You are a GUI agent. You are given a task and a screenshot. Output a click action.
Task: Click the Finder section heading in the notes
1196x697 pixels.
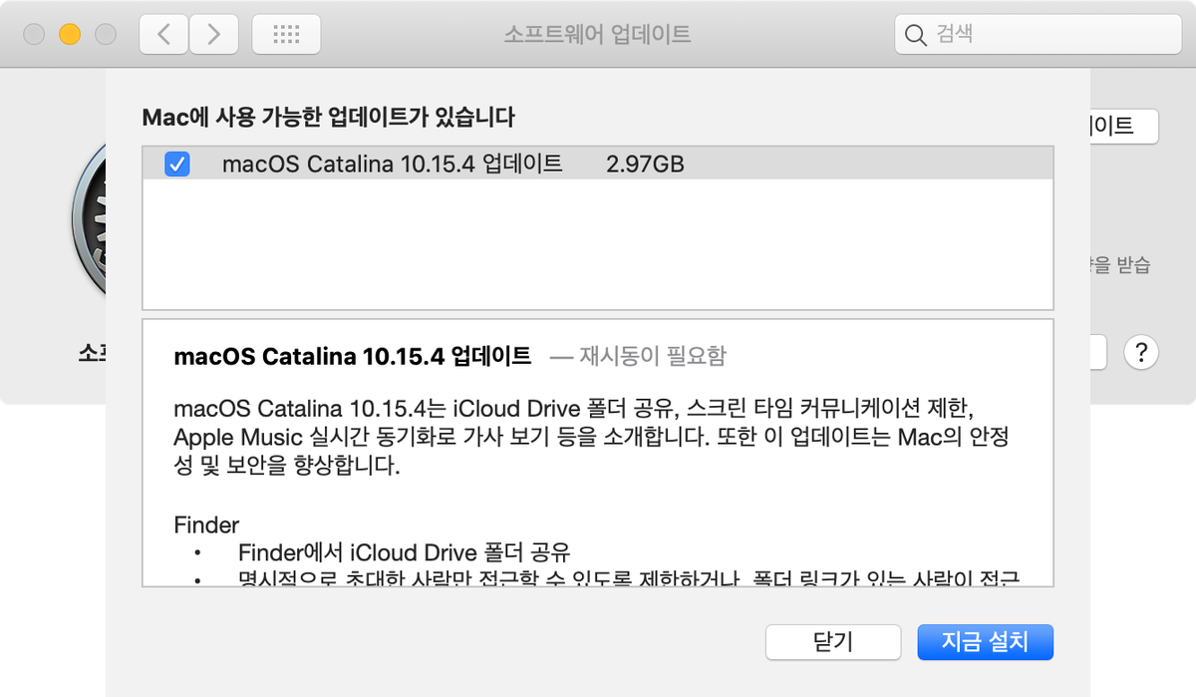tap(206, 524)
